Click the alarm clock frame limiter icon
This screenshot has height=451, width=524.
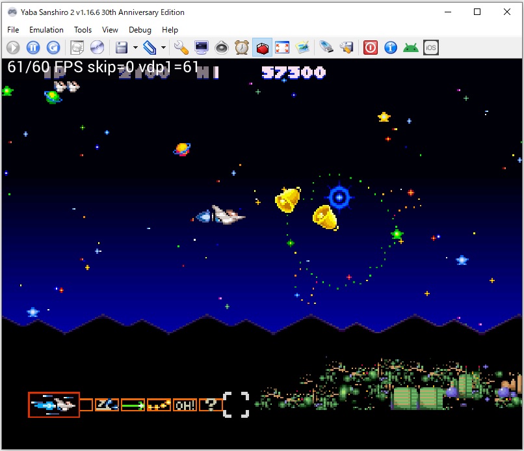pos(242,48)
